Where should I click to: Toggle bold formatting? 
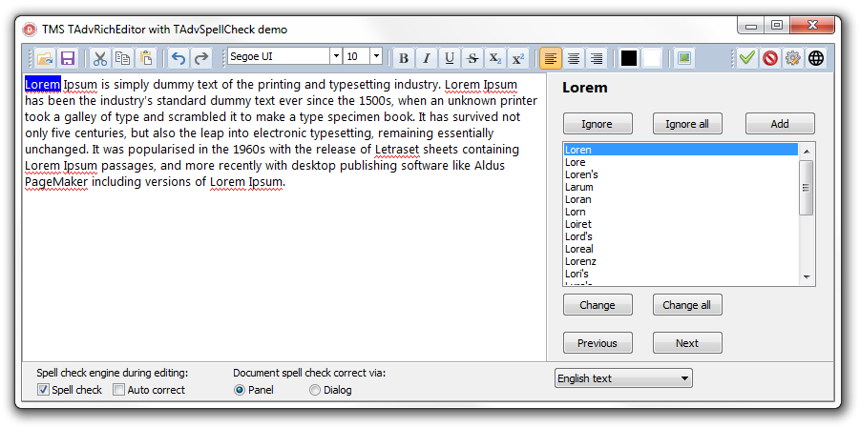pyautogui.click(x=404, y=58)
